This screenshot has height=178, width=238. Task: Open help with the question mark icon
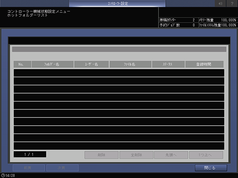tap(232, 3)
